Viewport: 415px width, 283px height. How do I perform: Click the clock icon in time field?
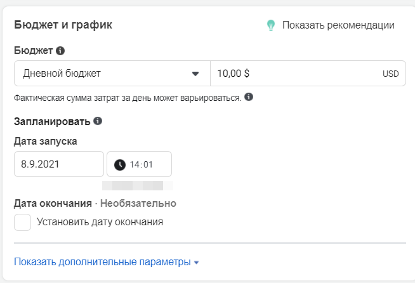[x=120, y=164]
